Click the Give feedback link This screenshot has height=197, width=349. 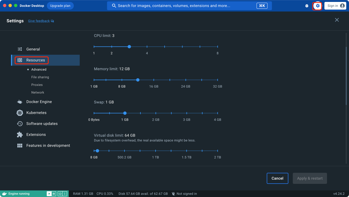(39, 21)
